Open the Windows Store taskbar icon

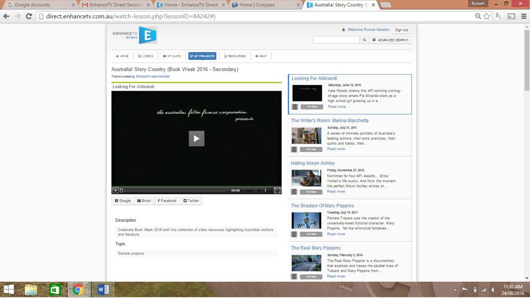click(55, 290)
